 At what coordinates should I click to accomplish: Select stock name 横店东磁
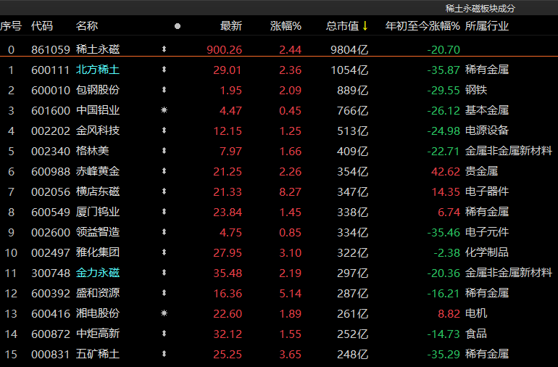point(98,191)
